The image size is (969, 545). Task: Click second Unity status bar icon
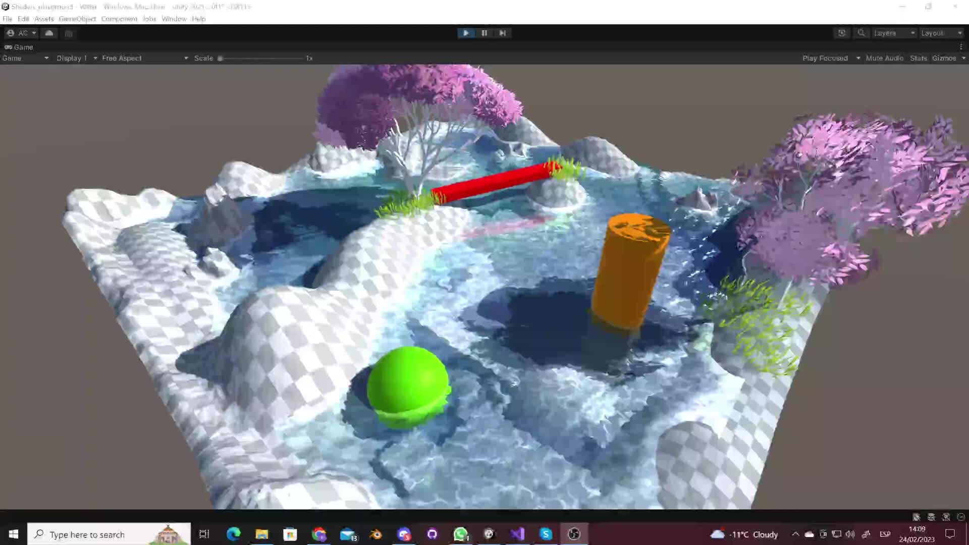click(931, 517)
